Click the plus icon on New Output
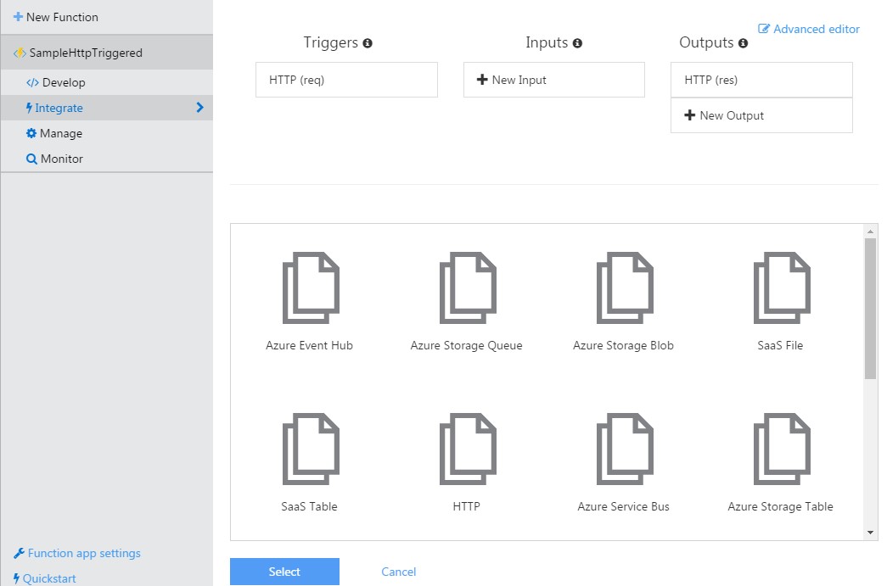The width and height of the screenshot is (887, 586). tap(689, 115)
